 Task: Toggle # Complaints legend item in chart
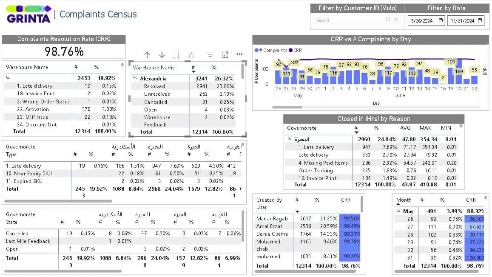271,50
